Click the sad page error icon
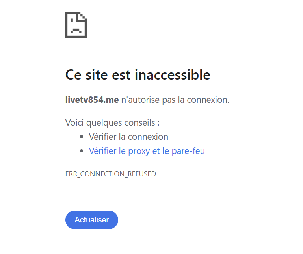303x254 pixels. click(76, 25)
